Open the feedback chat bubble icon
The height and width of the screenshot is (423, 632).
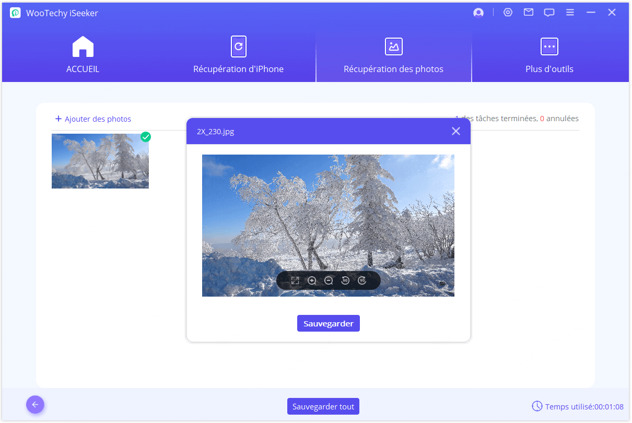(x=549, y=13)
